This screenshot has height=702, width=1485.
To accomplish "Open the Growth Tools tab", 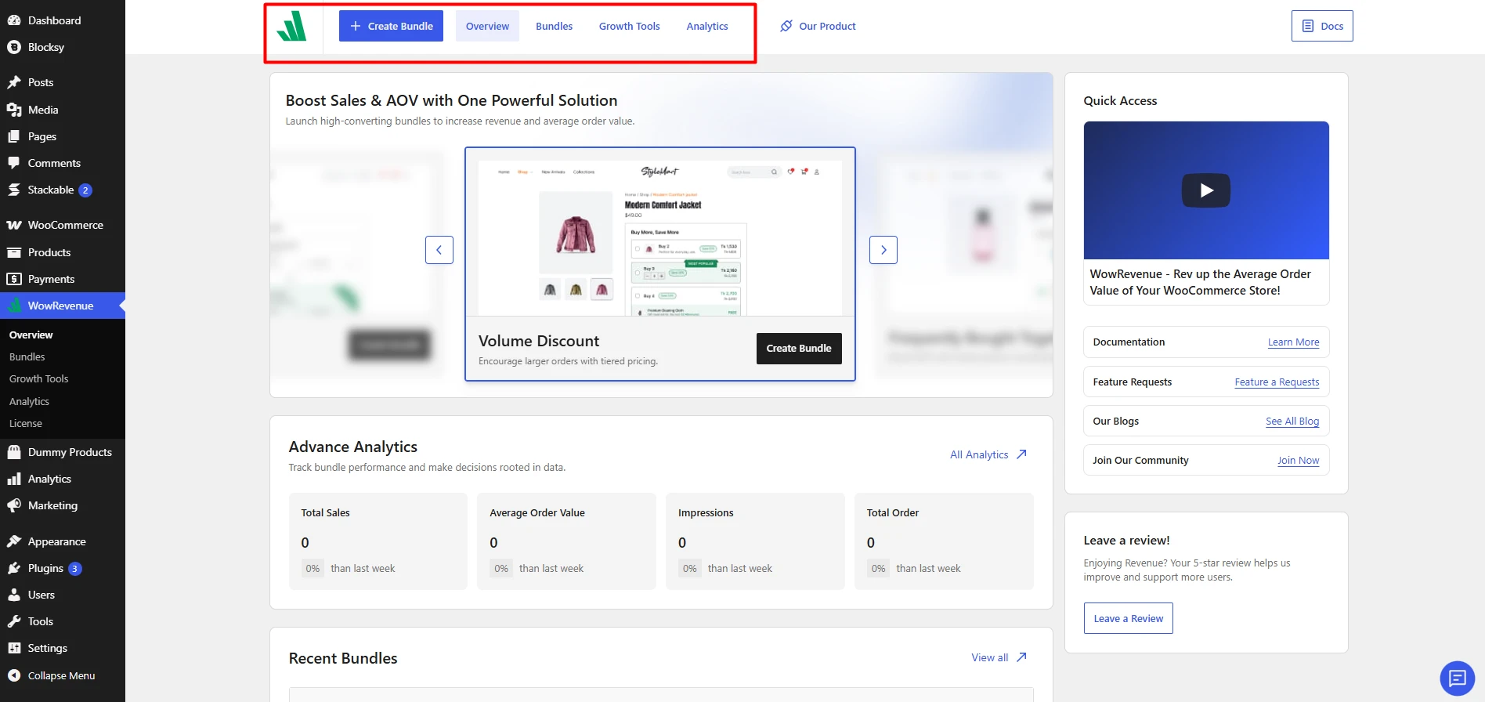I will (630, 26).
